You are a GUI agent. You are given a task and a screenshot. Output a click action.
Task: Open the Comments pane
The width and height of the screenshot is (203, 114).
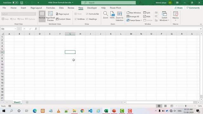pyautogui.click(x=193, y=8)
